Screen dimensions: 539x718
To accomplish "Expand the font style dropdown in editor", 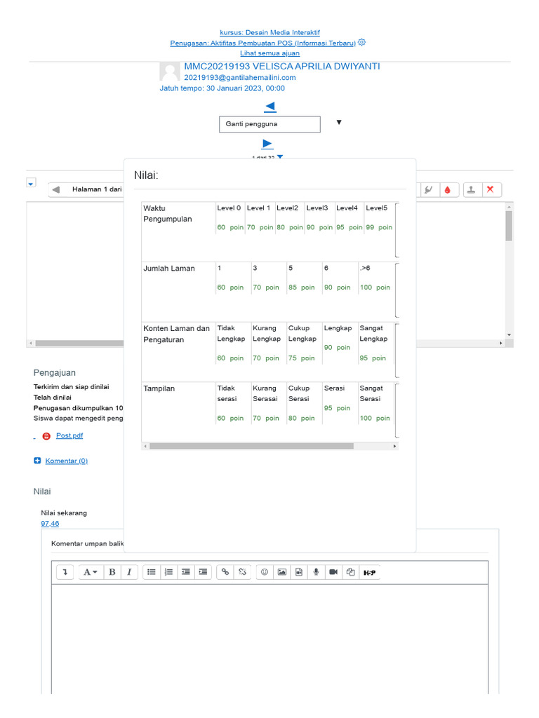I will 91,572.
